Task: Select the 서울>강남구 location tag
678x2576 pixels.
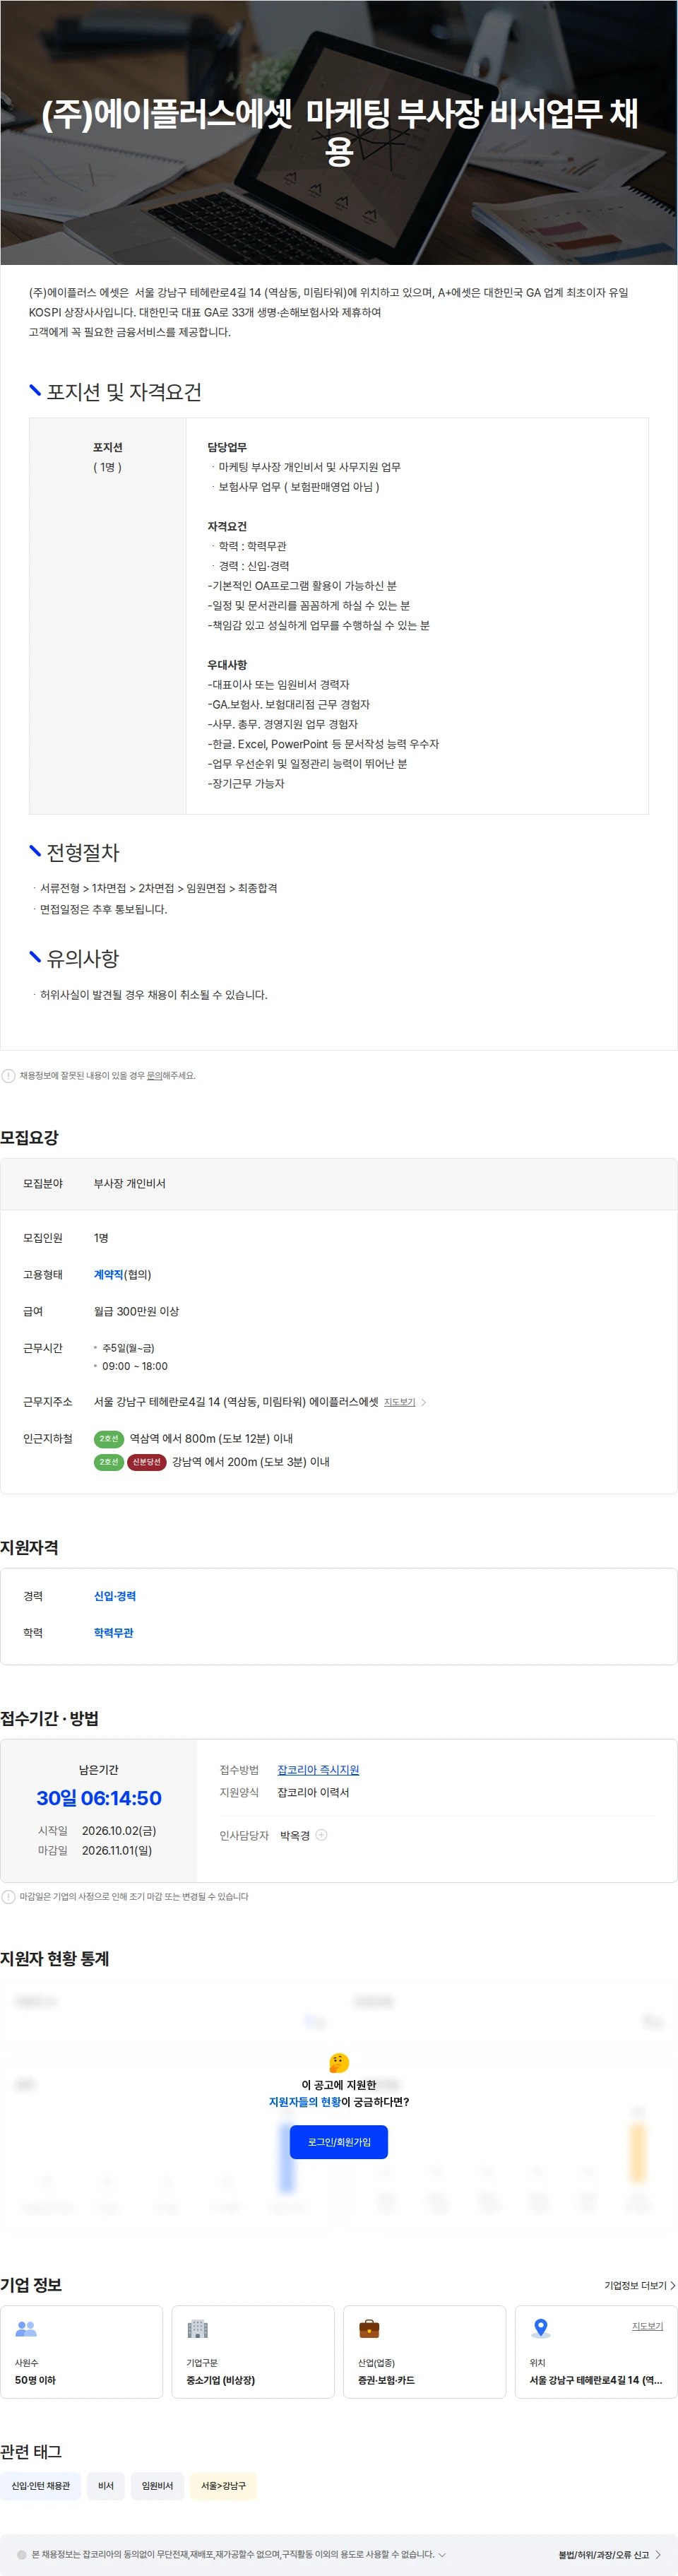Action: click(x=223, y=2486)
